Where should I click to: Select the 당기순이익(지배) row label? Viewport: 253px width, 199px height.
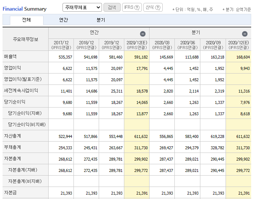pyautogui.click(x=25, y=113)
